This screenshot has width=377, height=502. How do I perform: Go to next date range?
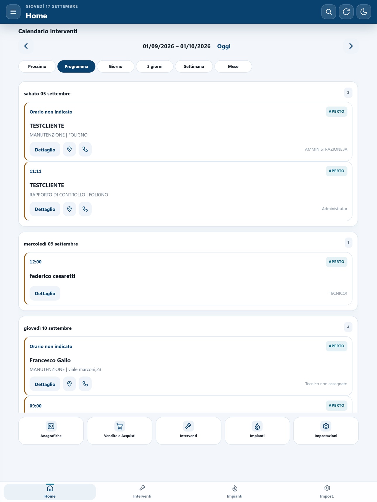351,46
